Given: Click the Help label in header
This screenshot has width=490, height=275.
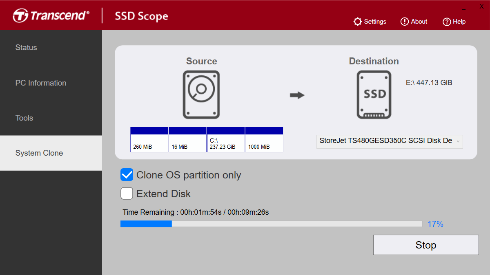Looking at the screenshot, I should tap(459, 22).
